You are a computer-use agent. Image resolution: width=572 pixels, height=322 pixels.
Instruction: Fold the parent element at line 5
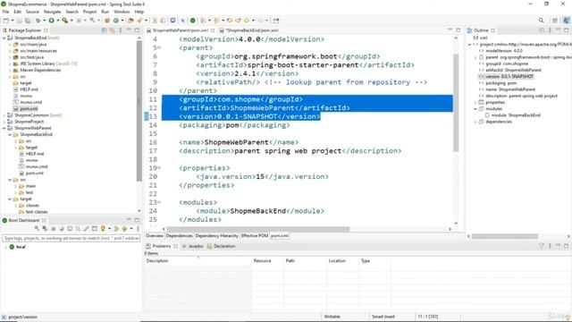click(159, 47)
